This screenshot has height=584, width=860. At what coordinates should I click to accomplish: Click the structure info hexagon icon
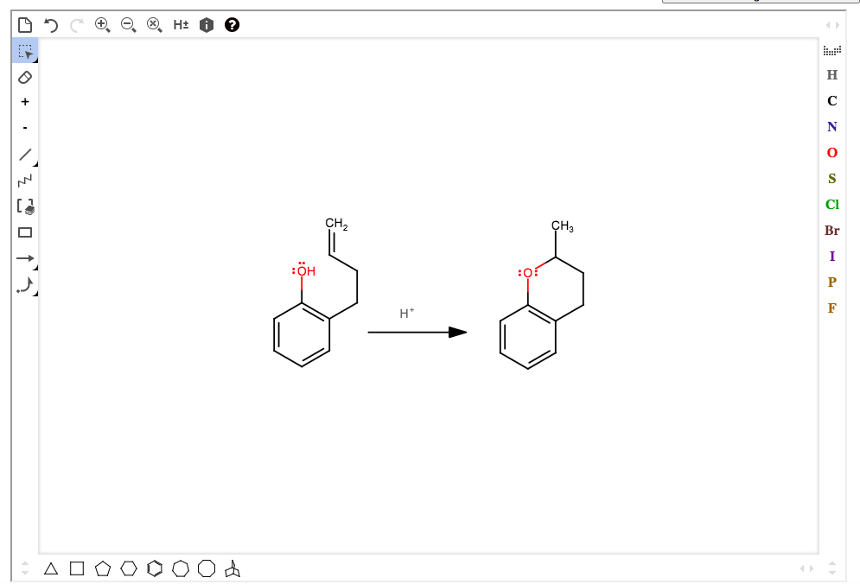point(205,25)
